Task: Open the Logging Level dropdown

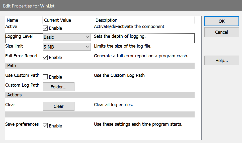Action: 67,37
